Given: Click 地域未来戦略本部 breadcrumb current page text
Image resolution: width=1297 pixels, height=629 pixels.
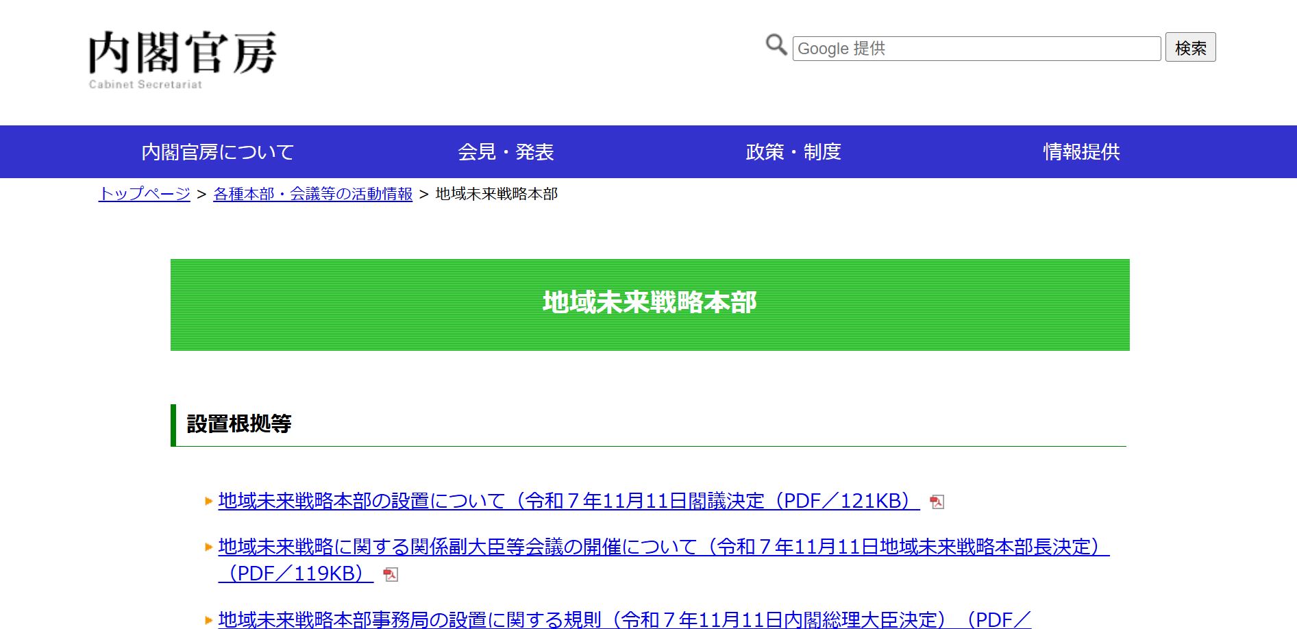Looking at the screenshot, I should click(496, 194).
